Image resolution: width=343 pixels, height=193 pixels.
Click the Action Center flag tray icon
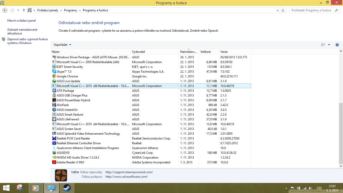pyautogui.click(x=292, y=188)
